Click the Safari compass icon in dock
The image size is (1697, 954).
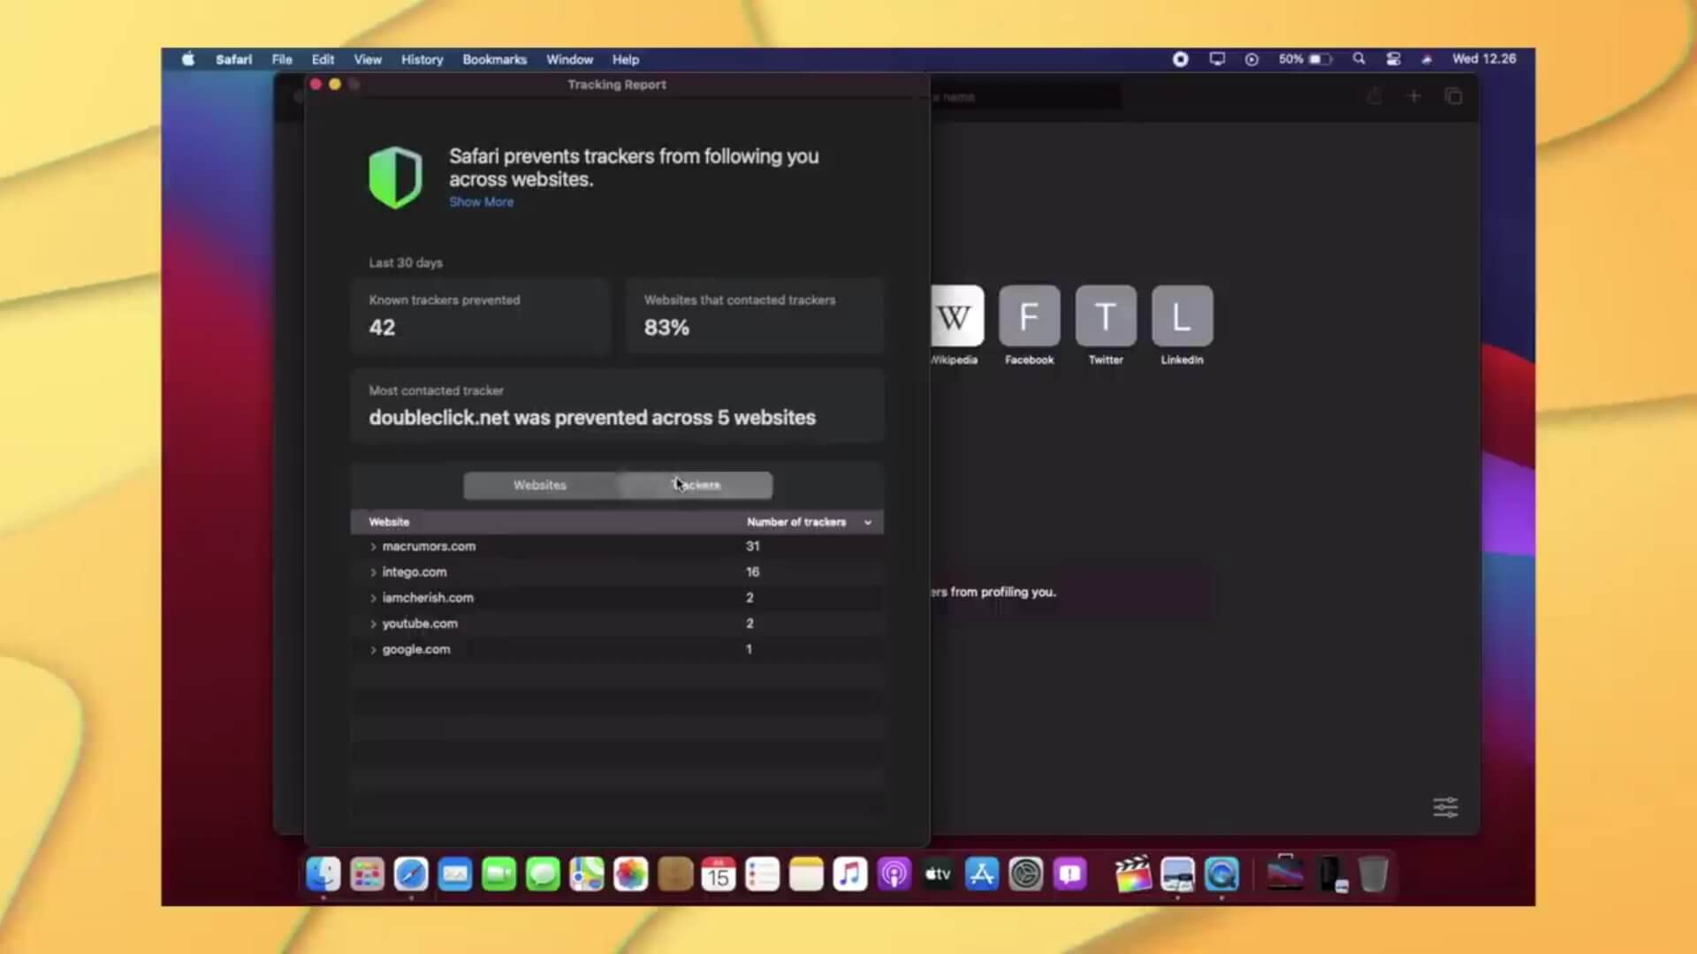point(411,874)
